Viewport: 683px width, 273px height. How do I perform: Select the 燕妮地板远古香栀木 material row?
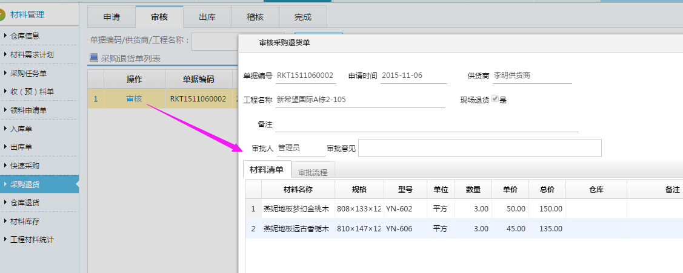point(296,229)
